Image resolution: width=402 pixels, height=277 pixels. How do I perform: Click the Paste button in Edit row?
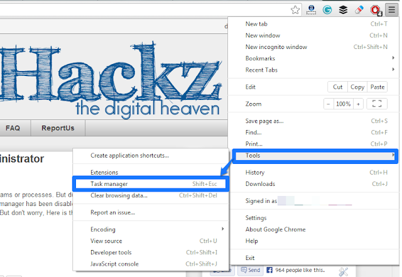point(378,87)
